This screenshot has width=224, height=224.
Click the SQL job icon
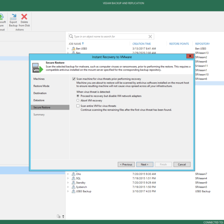tap(74, 178)
